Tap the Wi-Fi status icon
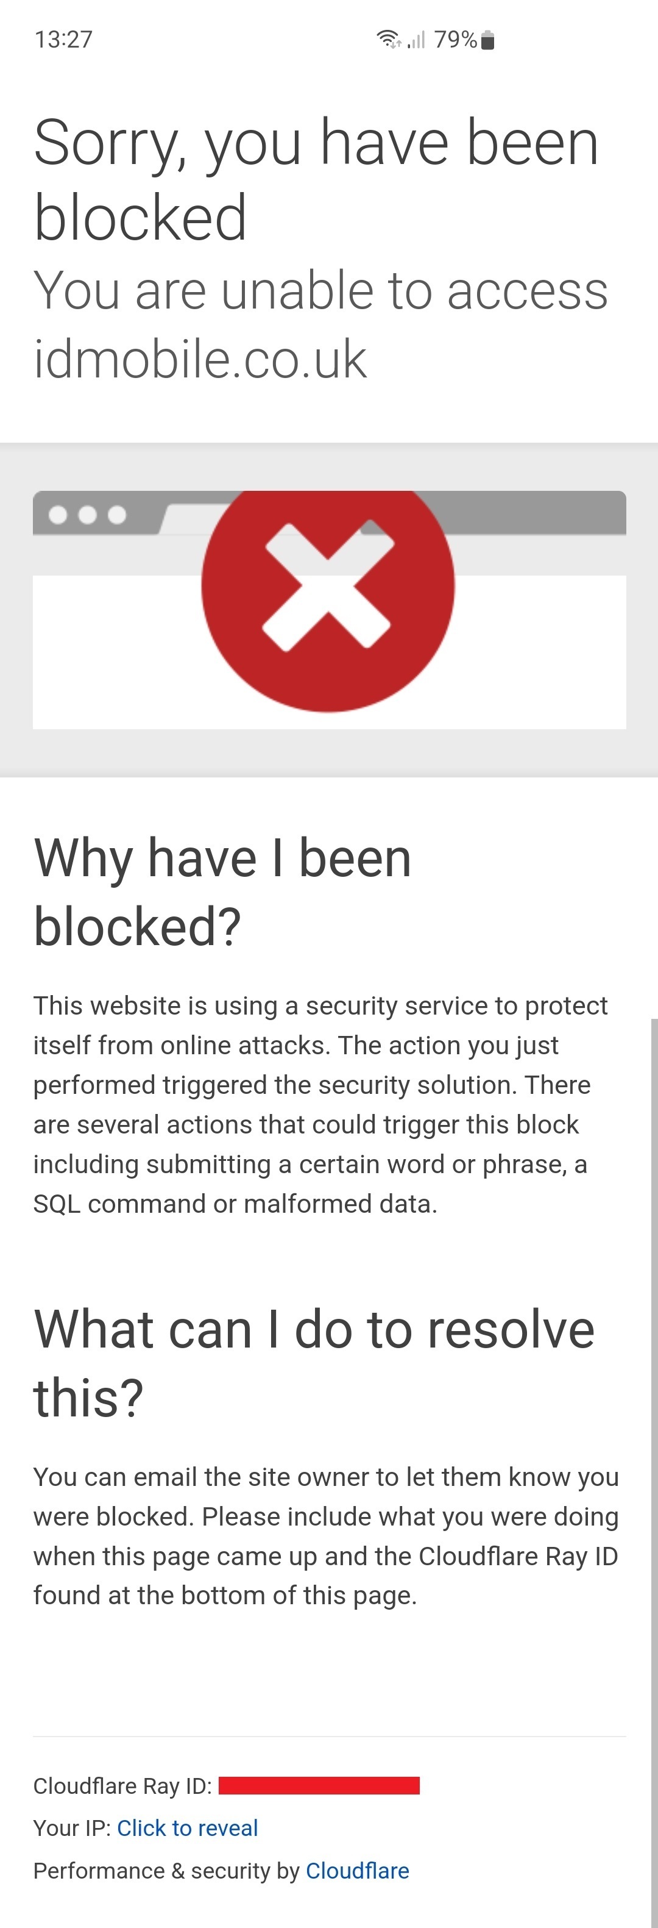Screen dimensions: 658x1928 (389, 40)
